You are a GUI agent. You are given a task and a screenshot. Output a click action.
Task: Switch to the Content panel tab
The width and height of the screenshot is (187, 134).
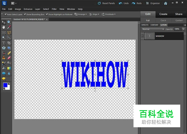154,25
